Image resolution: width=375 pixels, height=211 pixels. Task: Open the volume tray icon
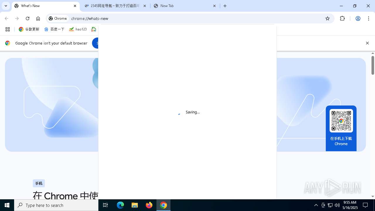tap(337, 205)
